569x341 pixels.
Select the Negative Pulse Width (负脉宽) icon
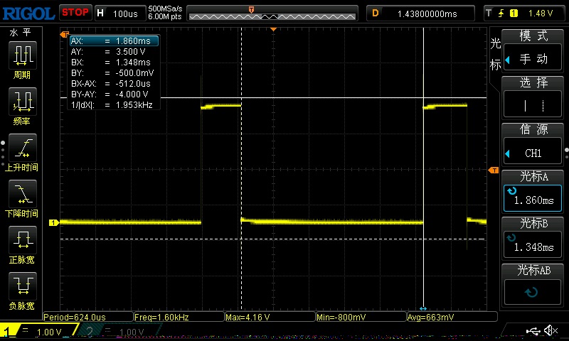pos(23,286)
